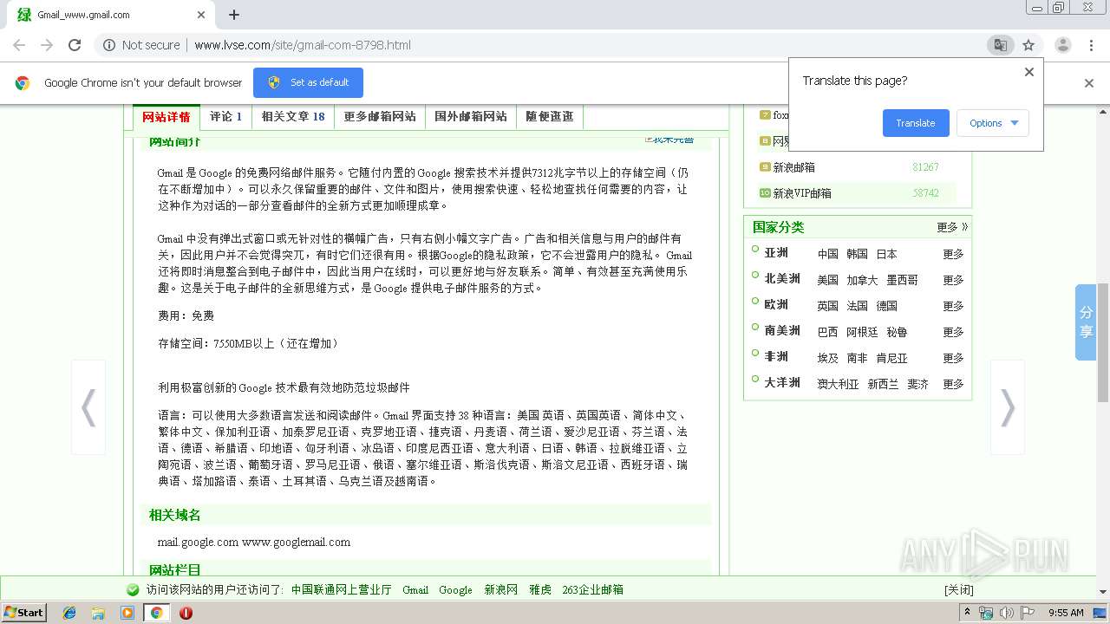Click the Chrome taskbar icon
1110x624 pixels.
click(156, 613)
